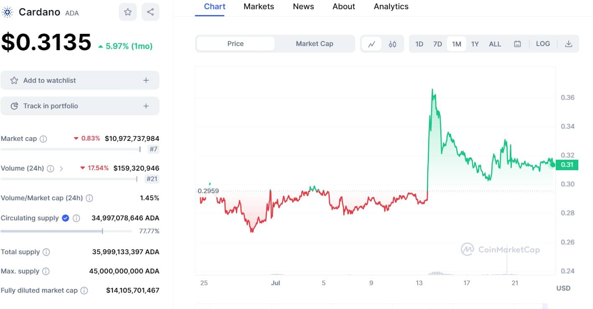Click the 17.54% volume change
The image size is (593, 309).
click(95, 168)
